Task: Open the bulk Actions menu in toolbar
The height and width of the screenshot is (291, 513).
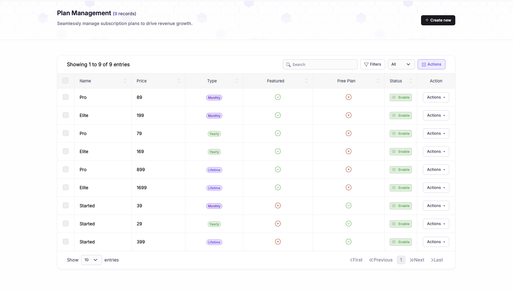Action: (431, 64)
